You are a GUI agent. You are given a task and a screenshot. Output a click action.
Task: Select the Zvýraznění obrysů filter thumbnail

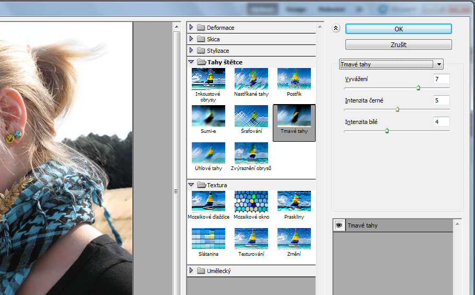[251, 153]
